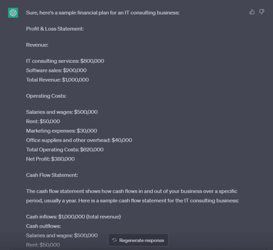The height and width of the screenshot is (250, 273).
Task: Click the opening sentence "Sure, here's a sample financial plan"
Action: pyautogui.click(x=103, y=13)
